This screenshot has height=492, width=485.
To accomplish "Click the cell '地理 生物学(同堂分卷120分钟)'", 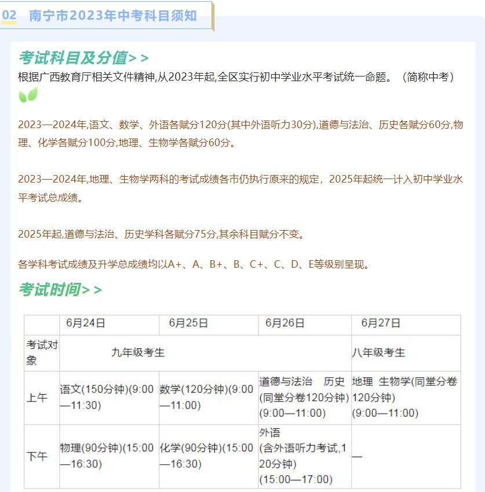I will (406, 398).
